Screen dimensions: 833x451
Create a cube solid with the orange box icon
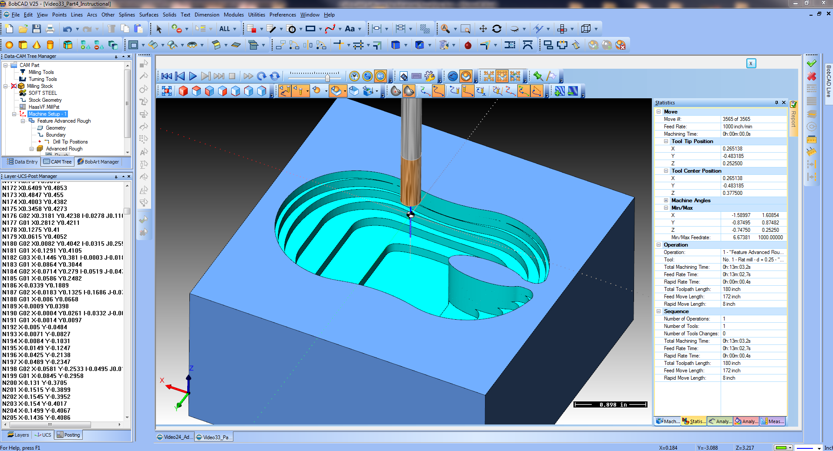[23, 45]
